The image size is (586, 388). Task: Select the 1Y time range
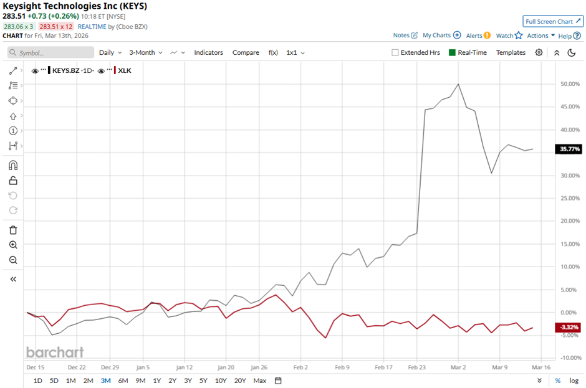157,381
